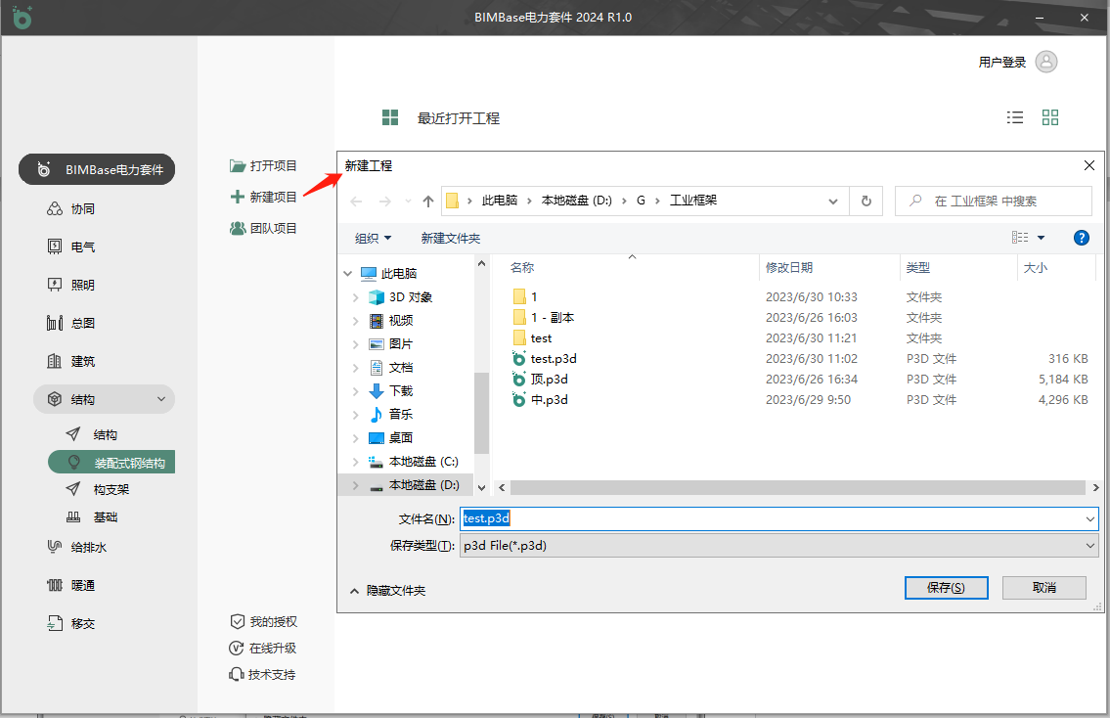
Task: Go up one folder level
Action: tap(427, 202)
